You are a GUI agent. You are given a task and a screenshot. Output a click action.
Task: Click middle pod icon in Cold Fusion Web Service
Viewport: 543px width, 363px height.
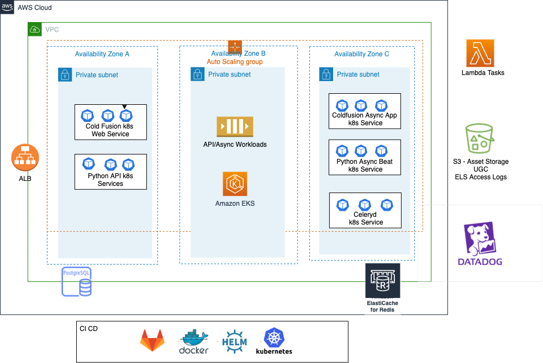coord(108,115)
